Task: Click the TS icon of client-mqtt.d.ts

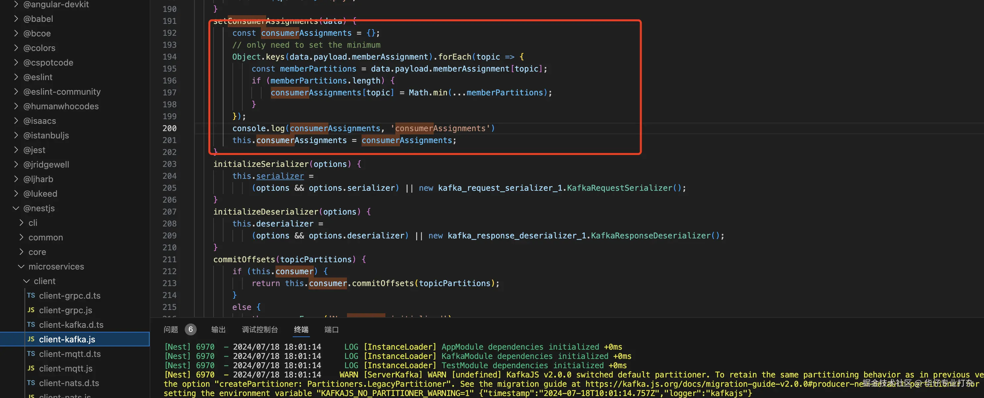Action: (x=31, y=354)
